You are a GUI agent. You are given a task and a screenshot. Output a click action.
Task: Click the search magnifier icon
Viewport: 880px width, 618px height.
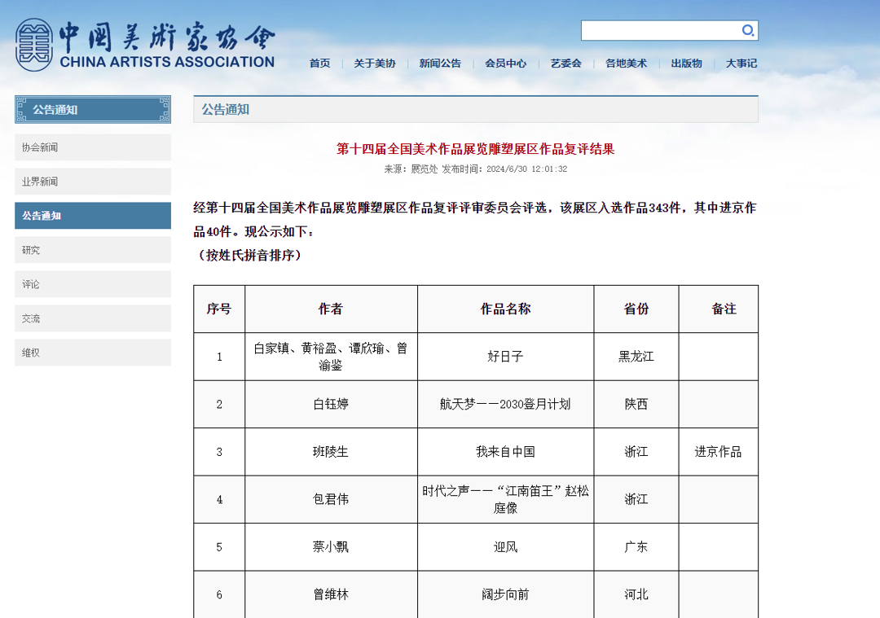click(747, 31)
